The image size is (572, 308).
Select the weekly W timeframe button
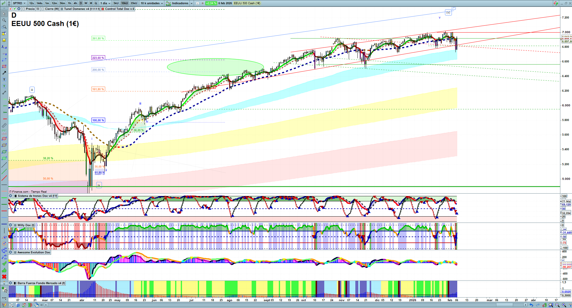[x=86, y=3]
